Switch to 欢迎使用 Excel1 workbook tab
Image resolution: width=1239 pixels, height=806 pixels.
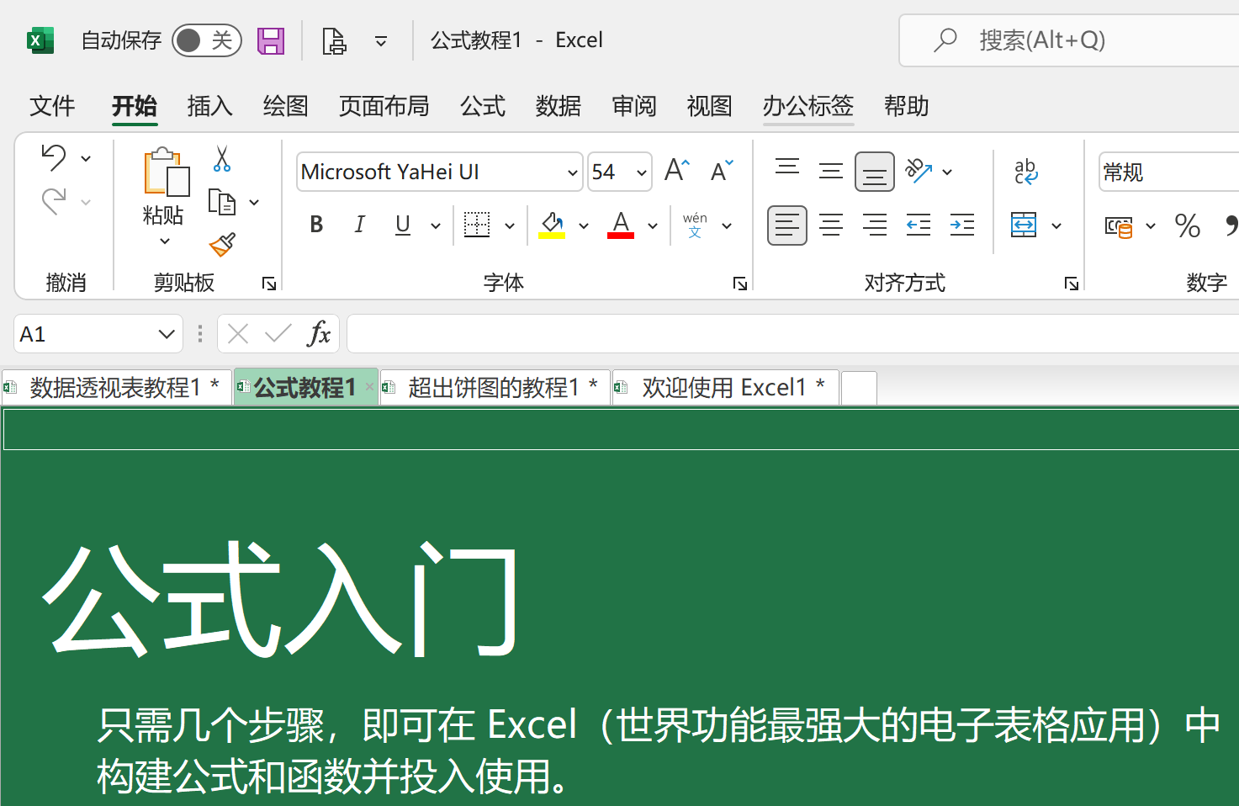coord(725,387)
